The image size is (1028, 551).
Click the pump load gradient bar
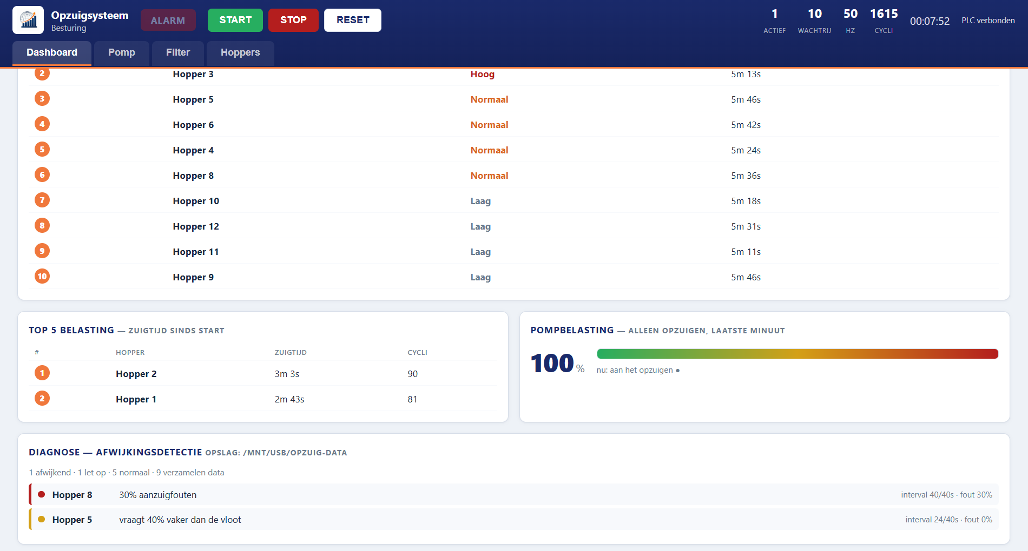[798, 354]
